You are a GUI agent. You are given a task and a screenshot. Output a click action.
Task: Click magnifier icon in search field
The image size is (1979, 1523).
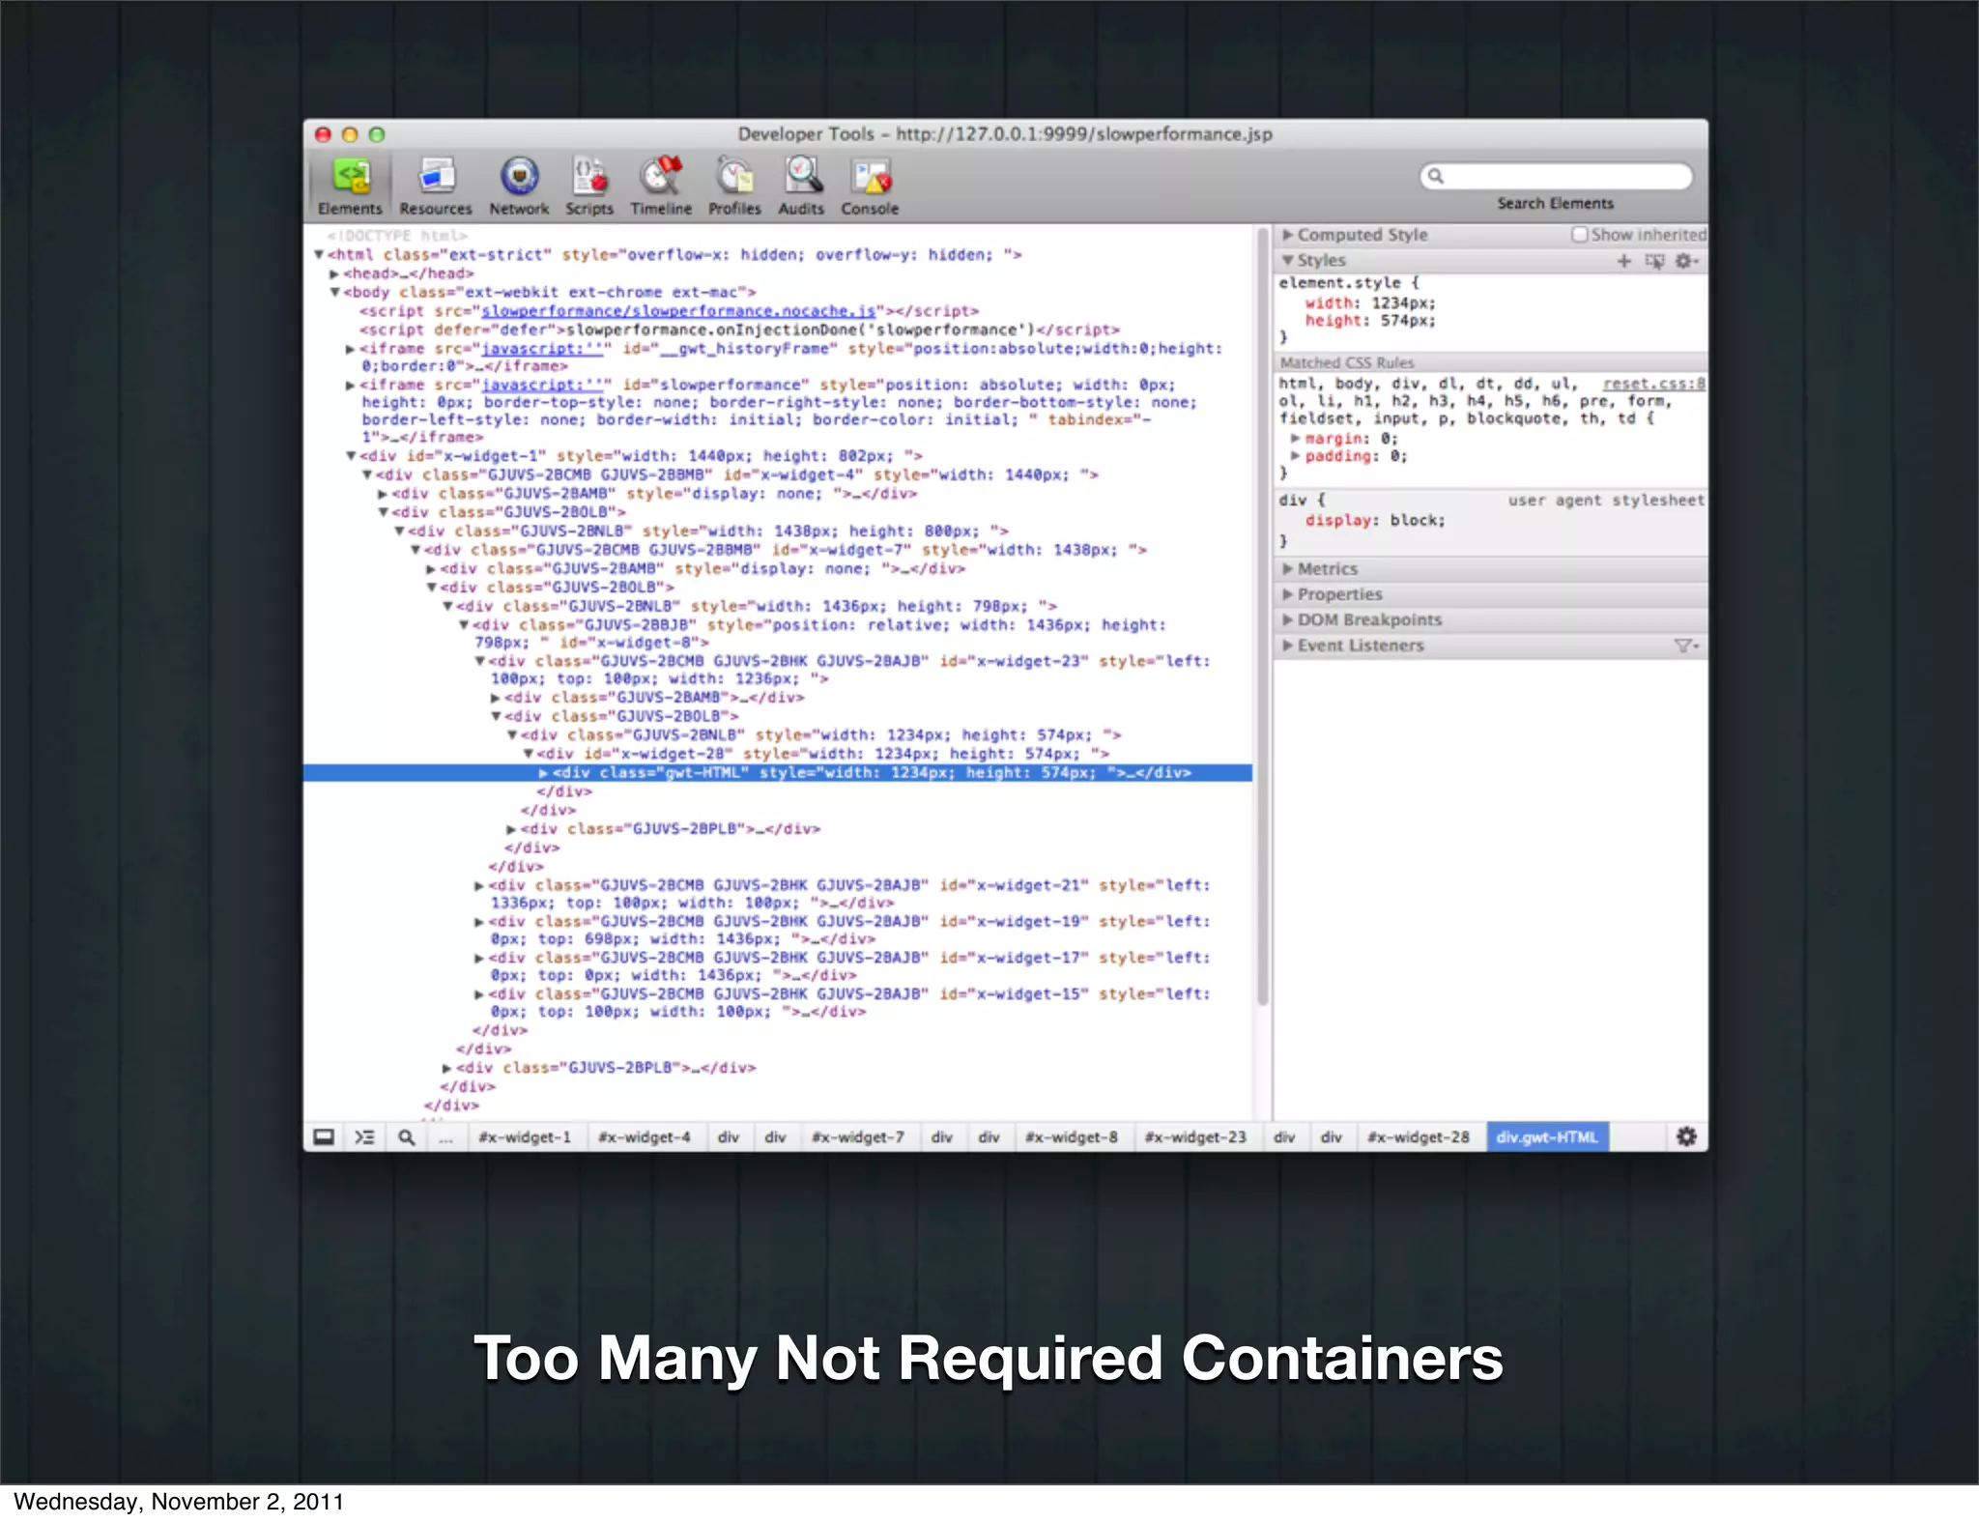pos(1436,176)
